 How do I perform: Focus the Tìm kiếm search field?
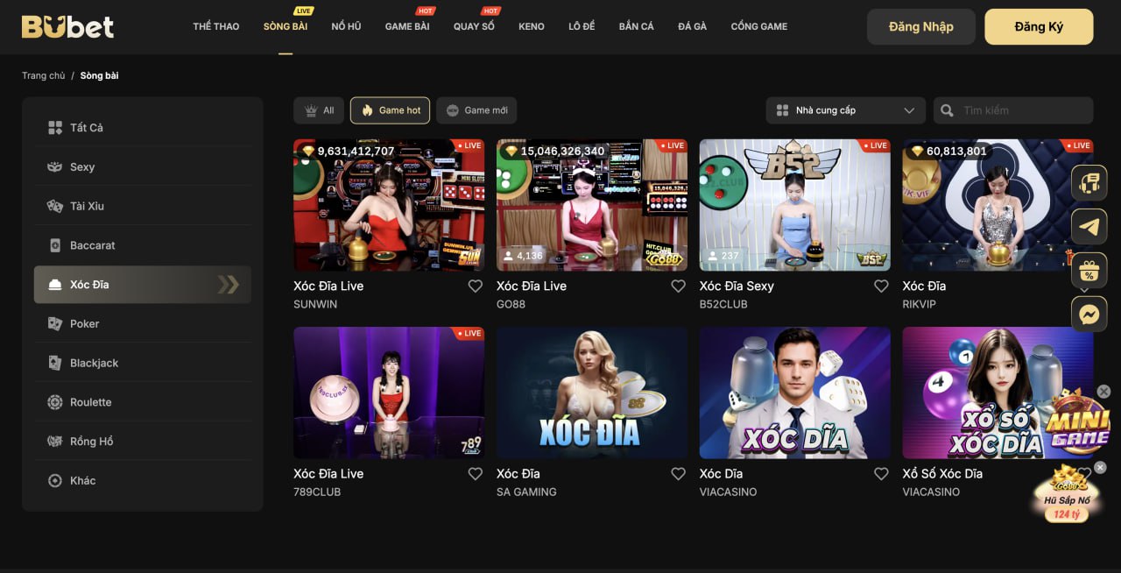1013,110
